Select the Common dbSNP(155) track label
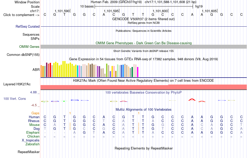 click(23, 55)
